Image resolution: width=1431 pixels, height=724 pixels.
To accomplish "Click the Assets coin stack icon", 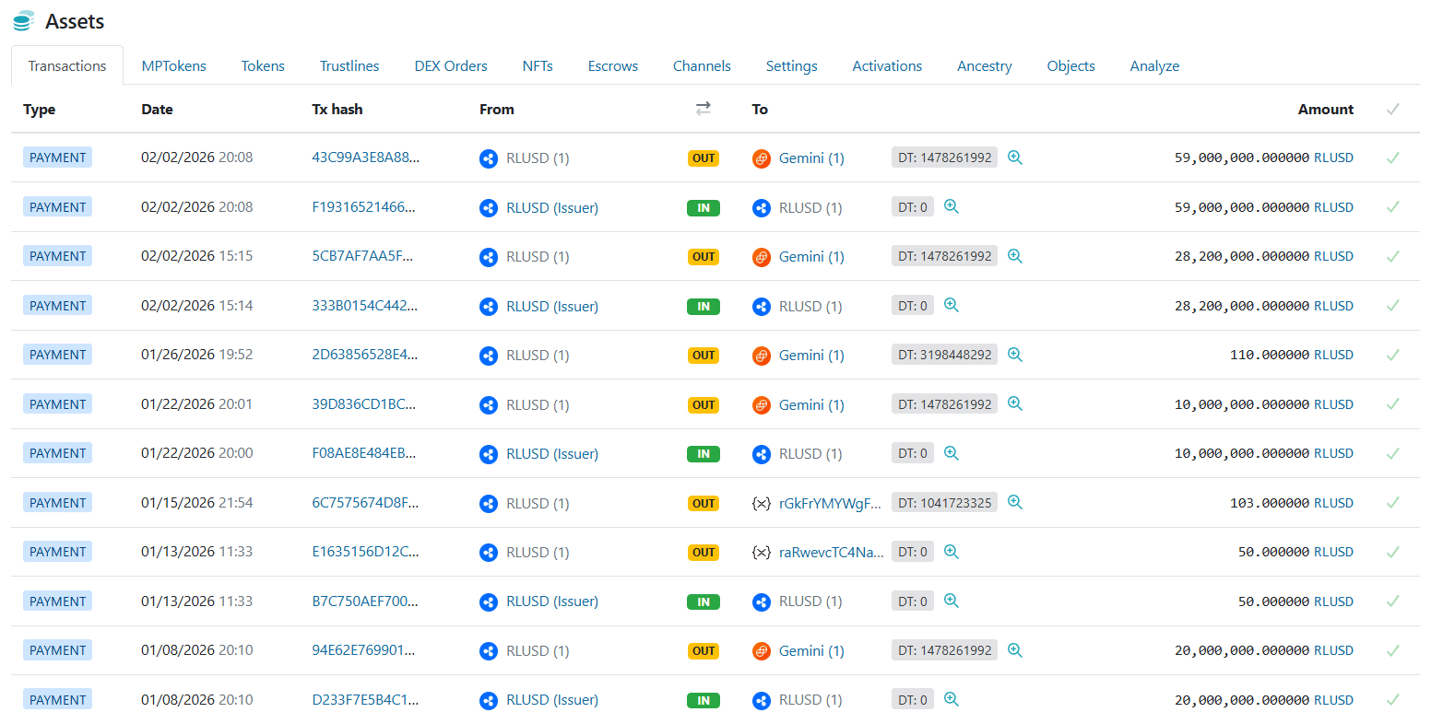I will (x=24, y=21).
